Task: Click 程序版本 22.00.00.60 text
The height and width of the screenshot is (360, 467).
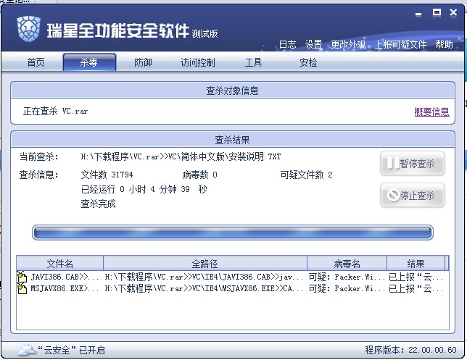Action: pos(410,350)
